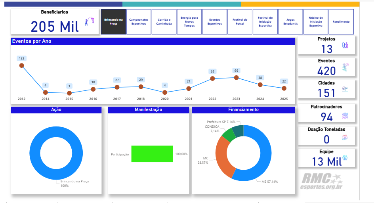This screenshot has width=374, height=203.
Task: Click the RMC esportes.org.br logo
Action: pos(321,182)
